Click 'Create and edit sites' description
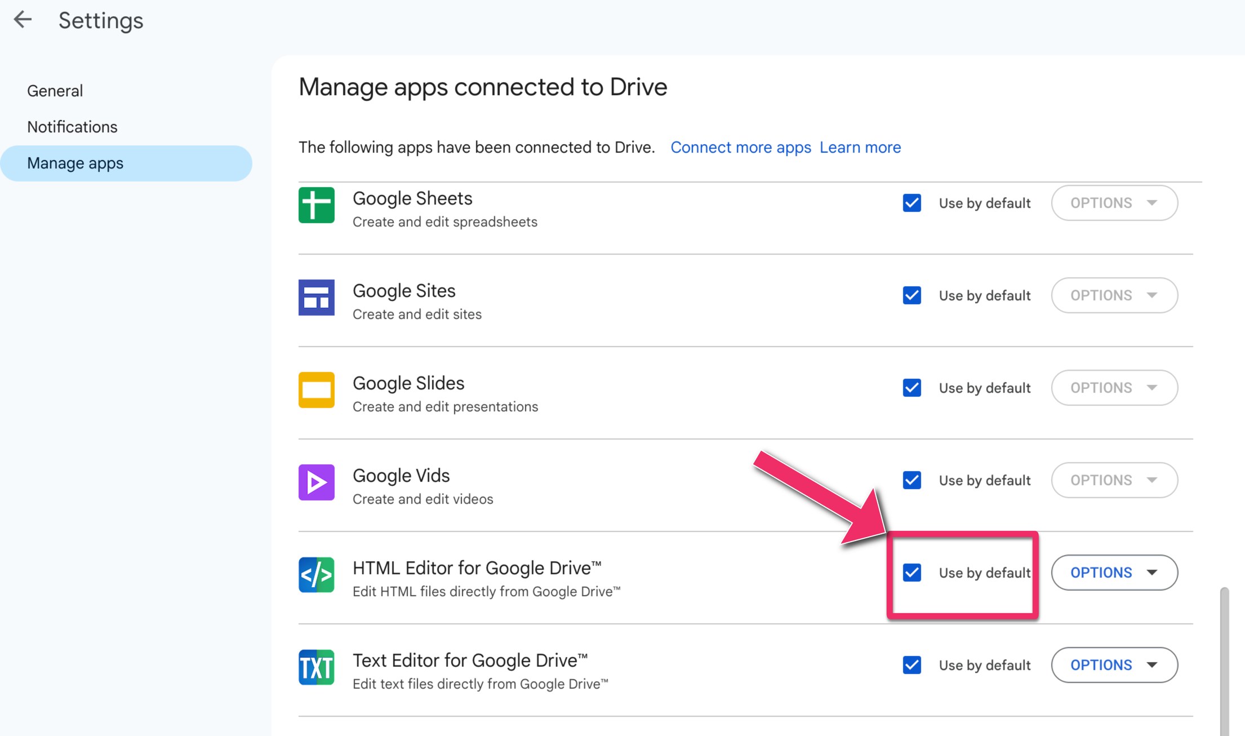This screenshot has height=736, width=1245. click(417, 314)
